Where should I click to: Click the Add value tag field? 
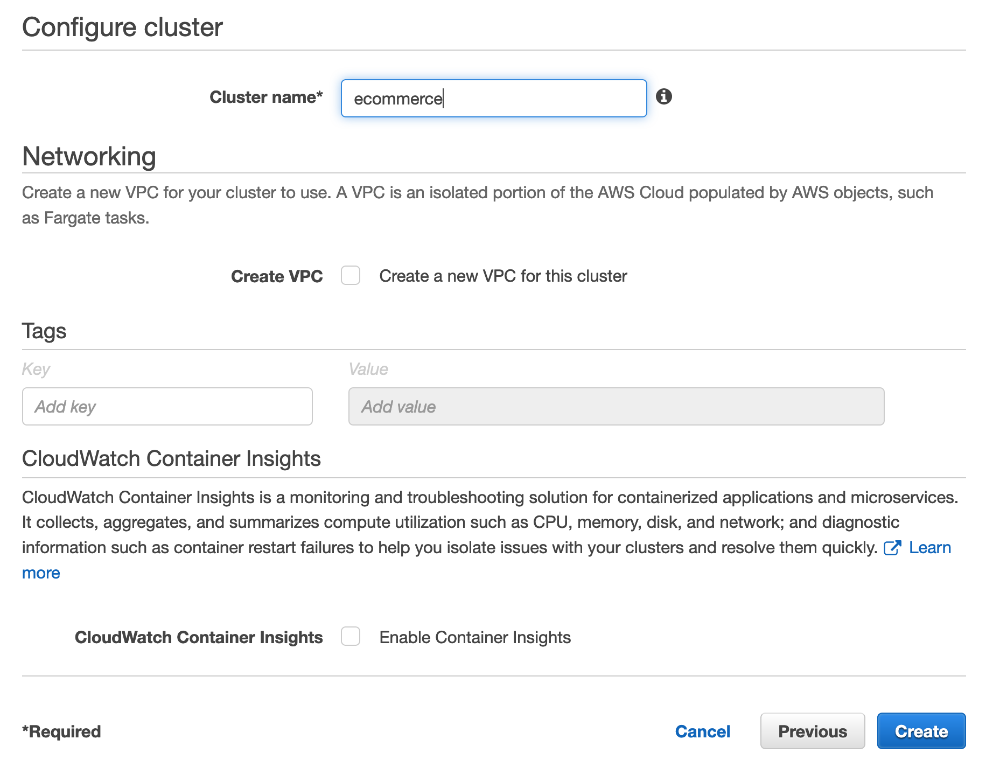(616, 407)
